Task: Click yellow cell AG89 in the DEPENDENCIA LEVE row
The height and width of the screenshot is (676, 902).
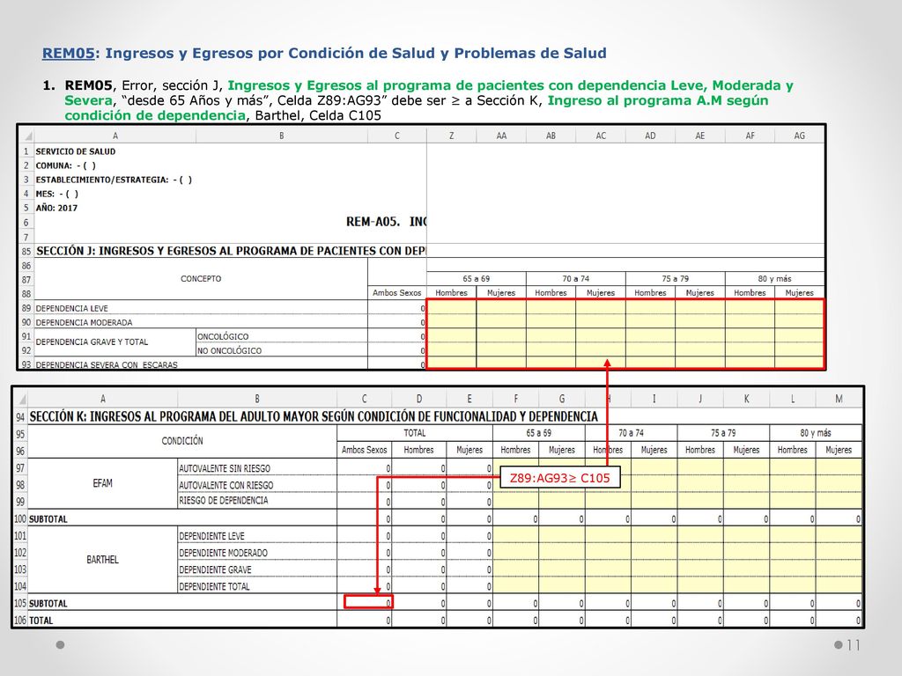Action: [800, 308]
